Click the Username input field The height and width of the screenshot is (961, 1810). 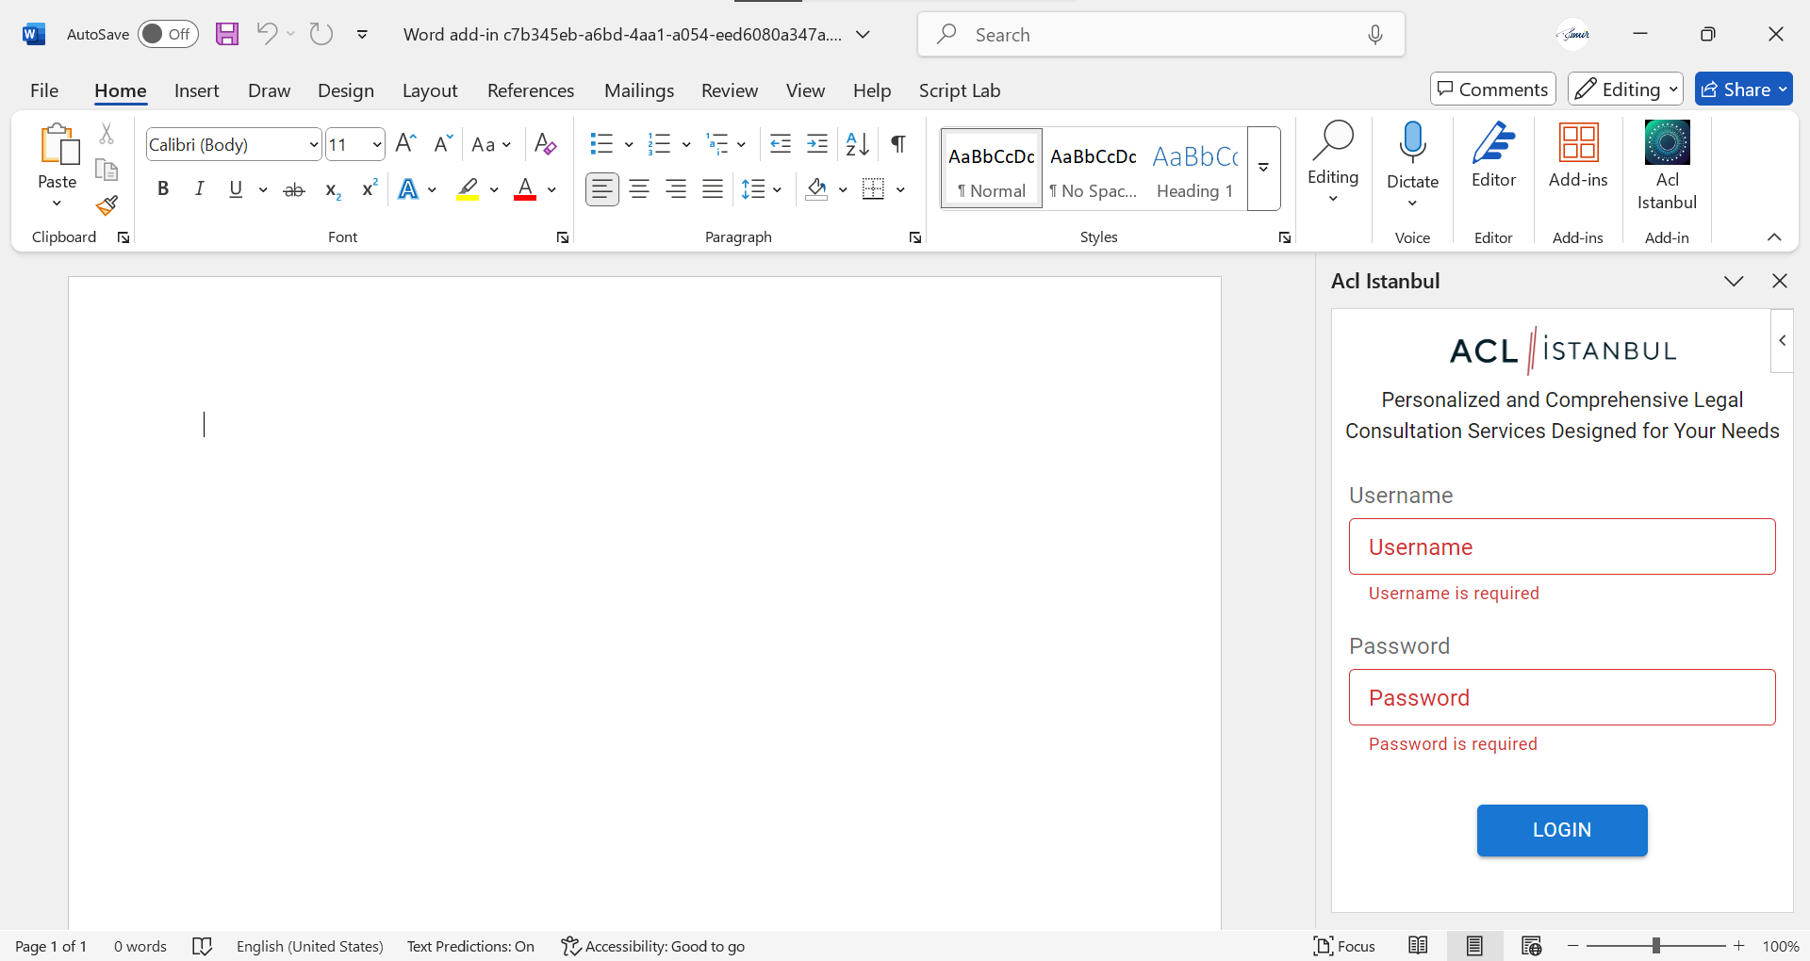click(1561, 546)
